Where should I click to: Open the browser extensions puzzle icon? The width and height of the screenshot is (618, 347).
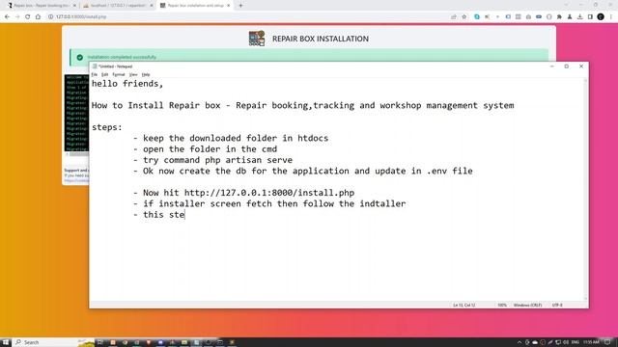coord(559,17)
